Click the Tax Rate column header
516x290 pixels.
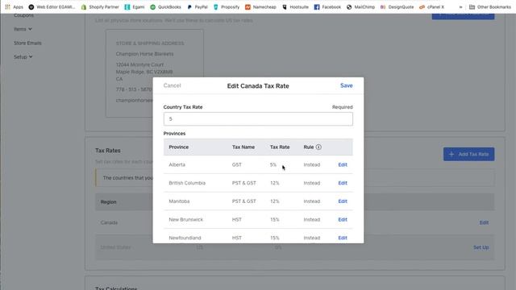coord(280,147)
